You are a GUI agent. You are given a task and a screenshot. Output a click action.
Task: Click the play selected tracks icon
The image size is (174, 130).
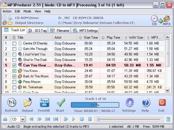click(x=66, y=119)
